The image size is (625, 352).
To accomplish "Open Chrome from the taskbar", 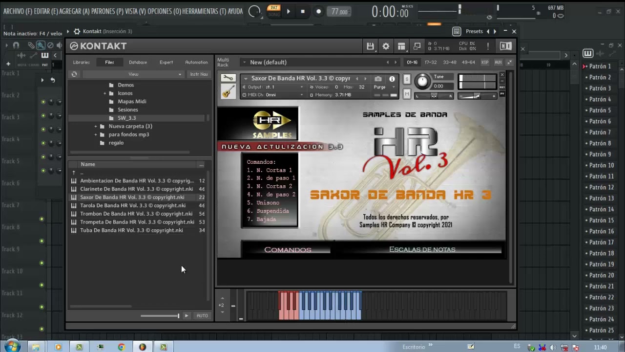I will [121, 347].
